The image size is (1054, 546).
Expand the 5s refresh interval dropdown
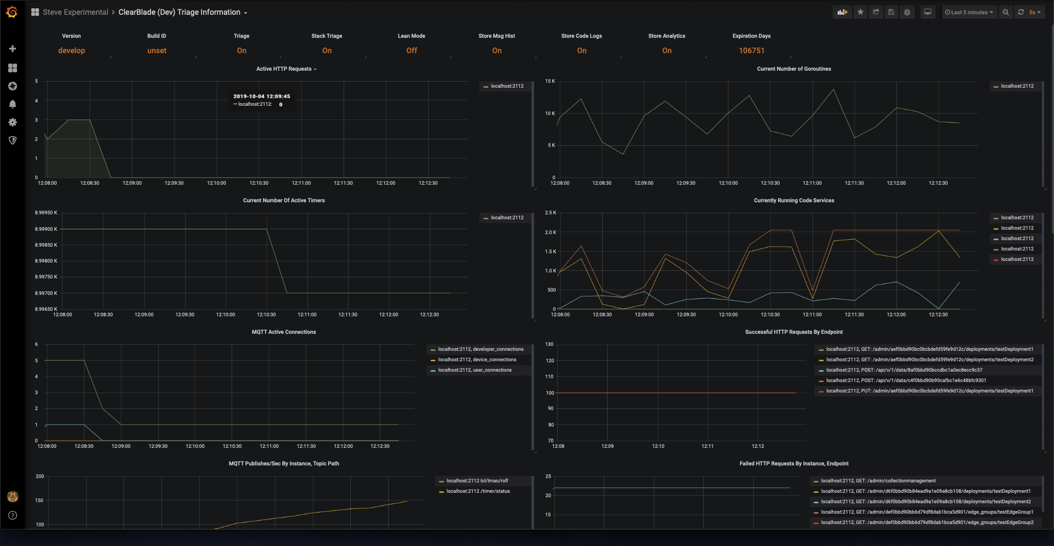click(1035, 12)
